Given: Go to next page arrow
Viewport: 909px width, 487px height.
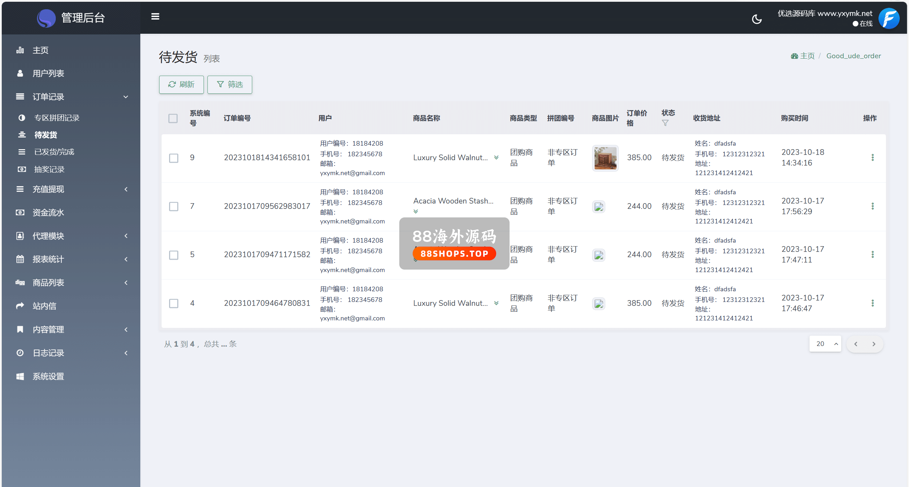Looking at the screenshot, I should coord(874,344).
